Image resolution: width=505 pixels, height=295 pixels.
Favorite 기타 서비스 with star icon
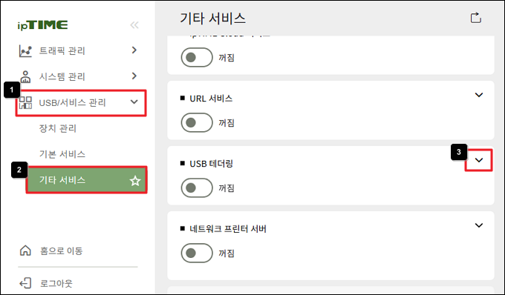click(135, 181)
